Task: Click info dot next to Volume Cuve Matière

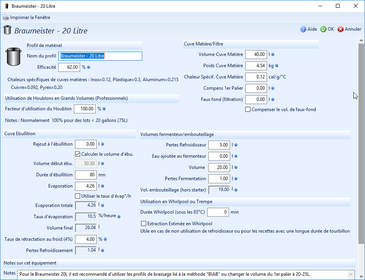Action: 273,55
